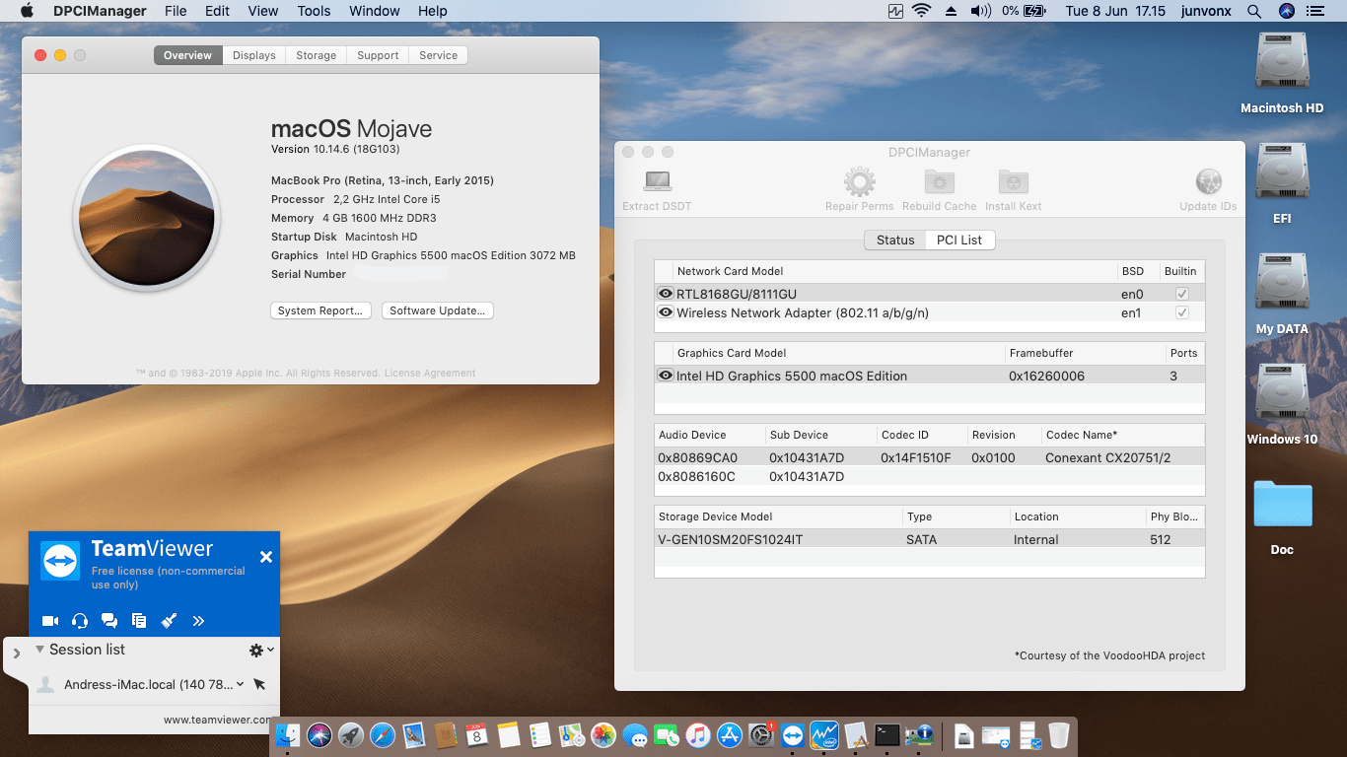Open TeamViewer icon in the Dock

pyautogui.click(x=793, y=735)
